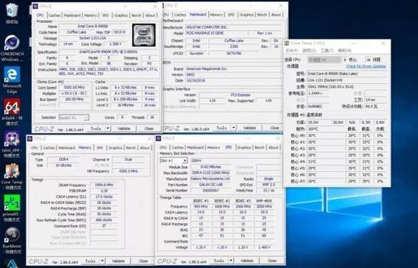Click LGA 1151 socket field in Core Temp
This screenshot has height=268, width=418.
(x=346, y=80)
